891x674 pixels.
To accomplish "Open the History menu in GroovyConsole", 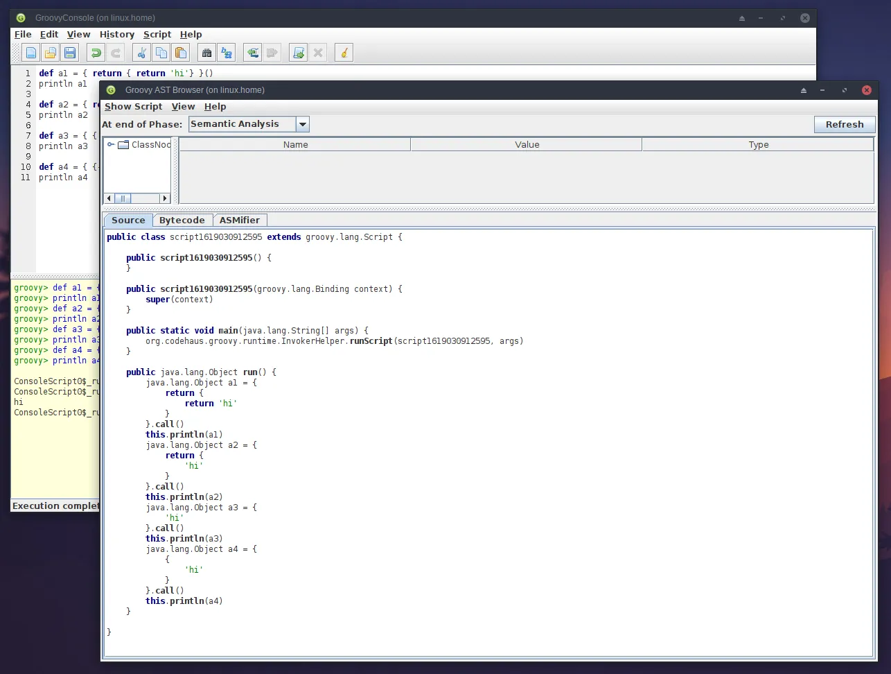I will click(x=116, y=35).
